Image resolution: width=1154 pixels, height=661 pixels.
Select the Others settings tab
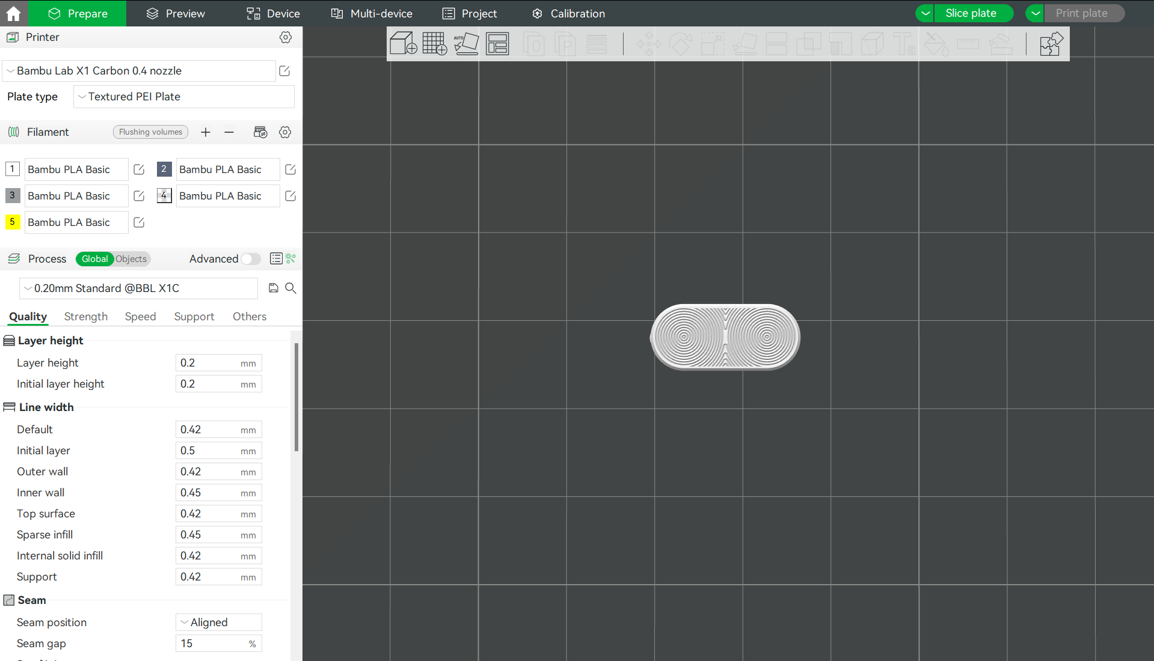pos(250,317)
